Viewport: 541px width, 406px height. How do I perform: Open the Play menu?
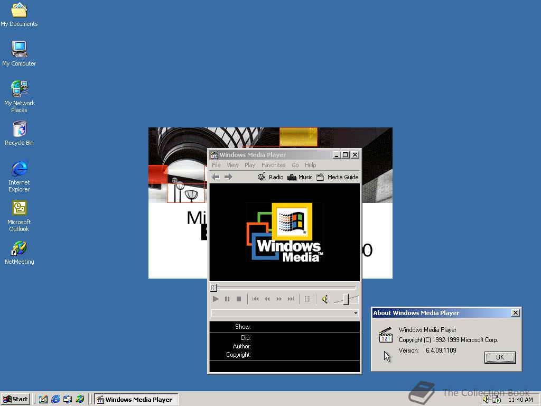(250, 165)
